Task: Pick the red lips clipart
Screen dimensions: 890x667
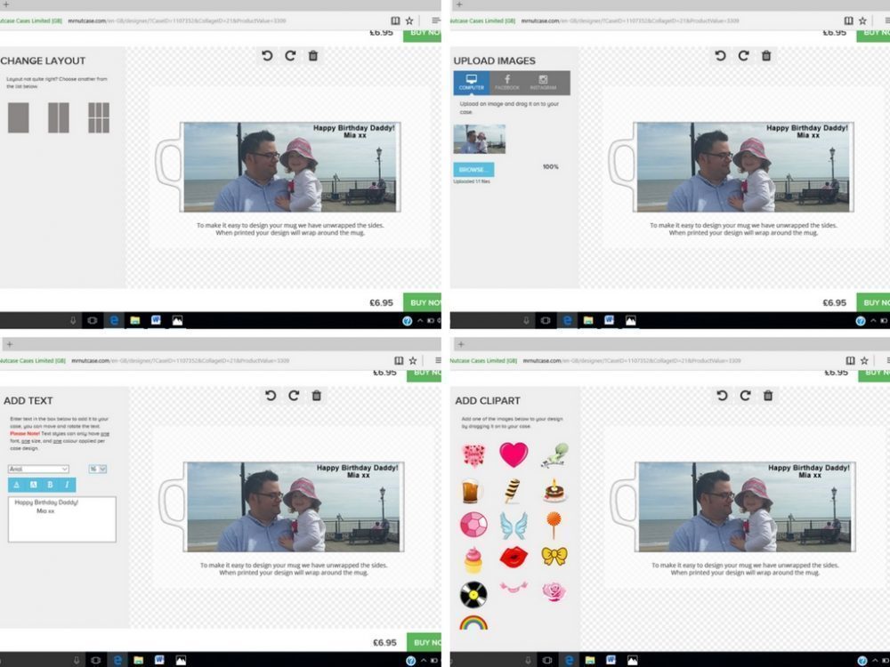Action: click(513, 558)
